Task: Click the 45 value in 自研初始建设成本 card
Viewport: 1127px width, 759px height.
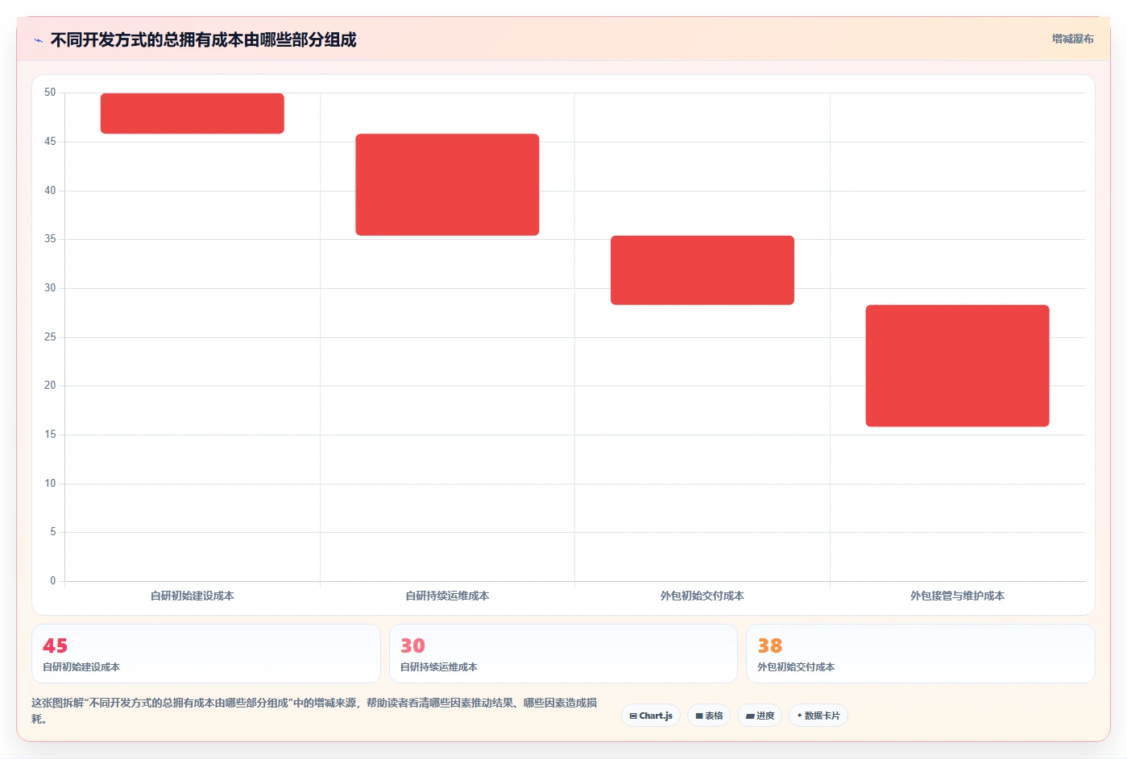Action: 56,646
